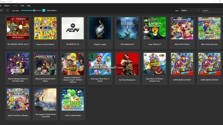Viewport: 223px width, 125px height.
Task: Expand the Sort by Name dropdown
Action: tap(190, 10)
